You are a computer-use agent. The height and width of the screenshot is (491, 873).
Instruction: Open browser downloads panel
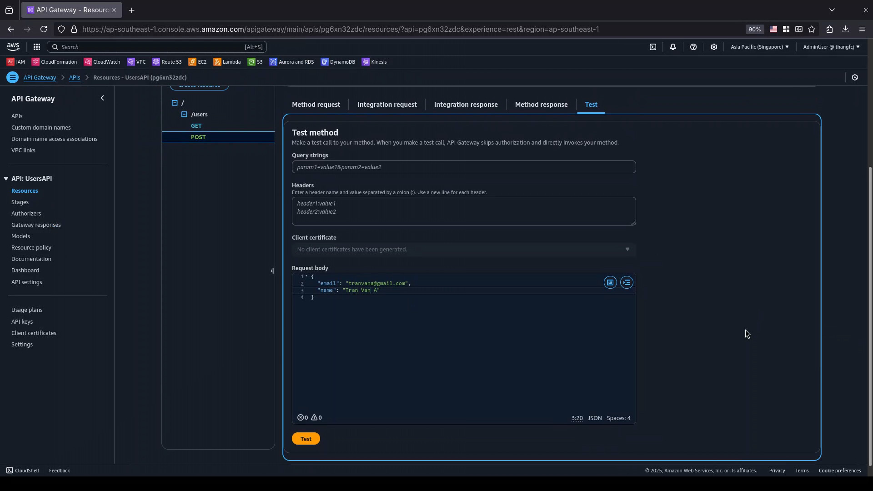pyautogui.click(x=846, y=29)
